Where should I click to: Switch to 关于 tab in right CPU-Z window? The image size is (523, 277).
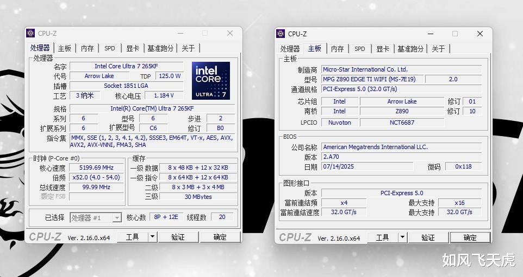438,49
